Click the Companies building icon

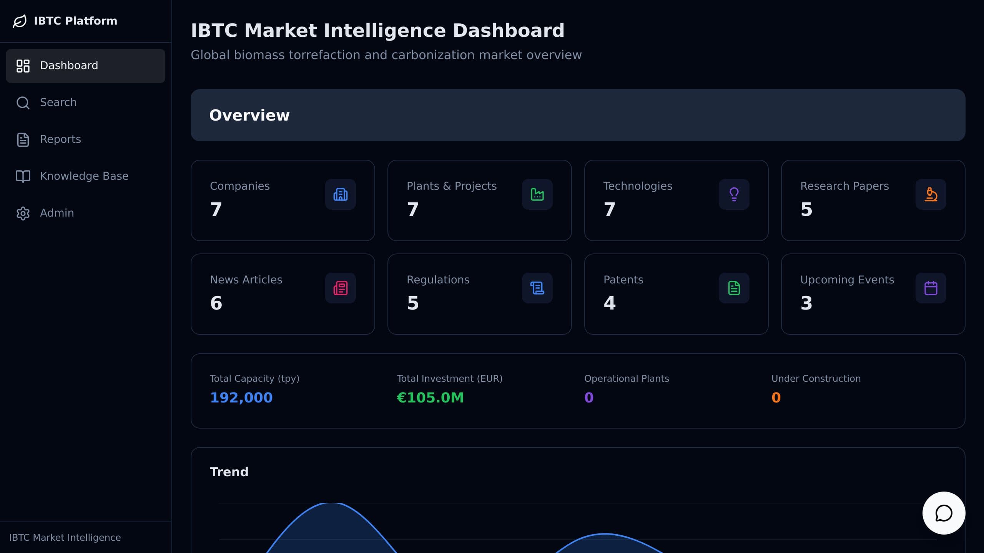341,194
